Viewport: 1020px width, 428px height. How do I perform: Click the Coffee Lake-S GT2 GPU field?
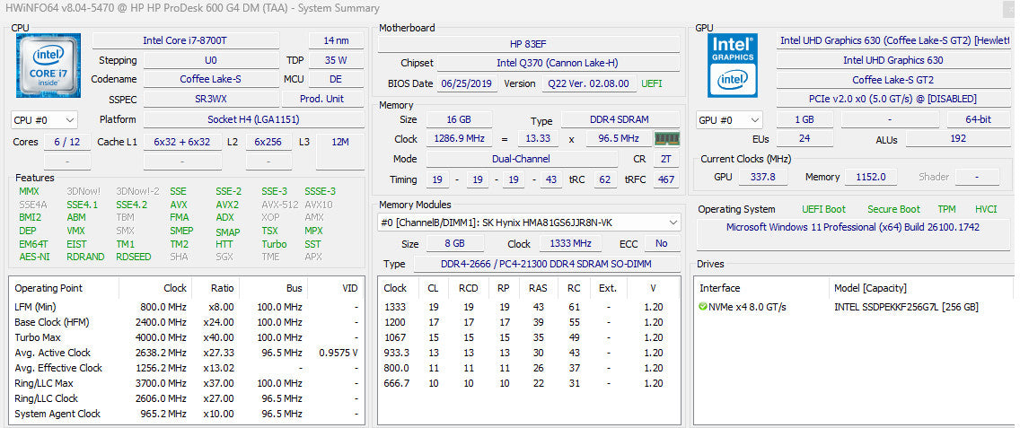coord(893,79)
